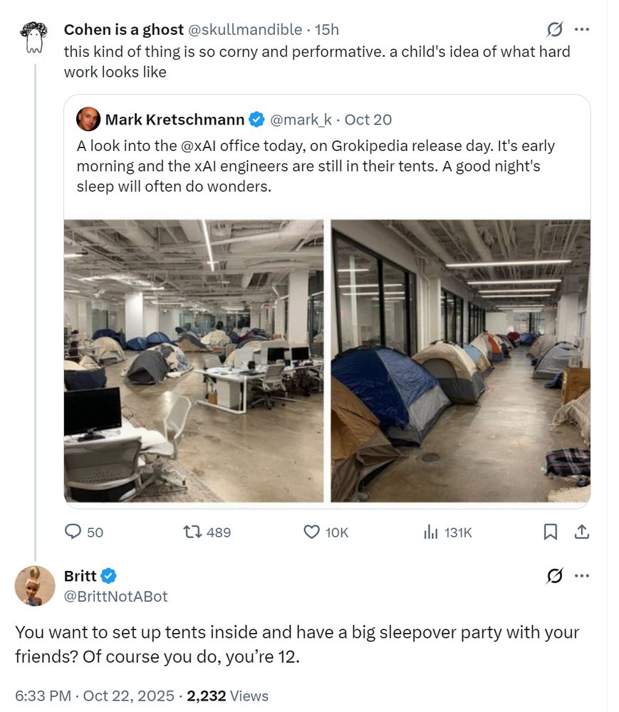This screenshot has width=619, height=712.
Task: Bookmark Cohen is a ghost's tweet
Action: [551, 532]
